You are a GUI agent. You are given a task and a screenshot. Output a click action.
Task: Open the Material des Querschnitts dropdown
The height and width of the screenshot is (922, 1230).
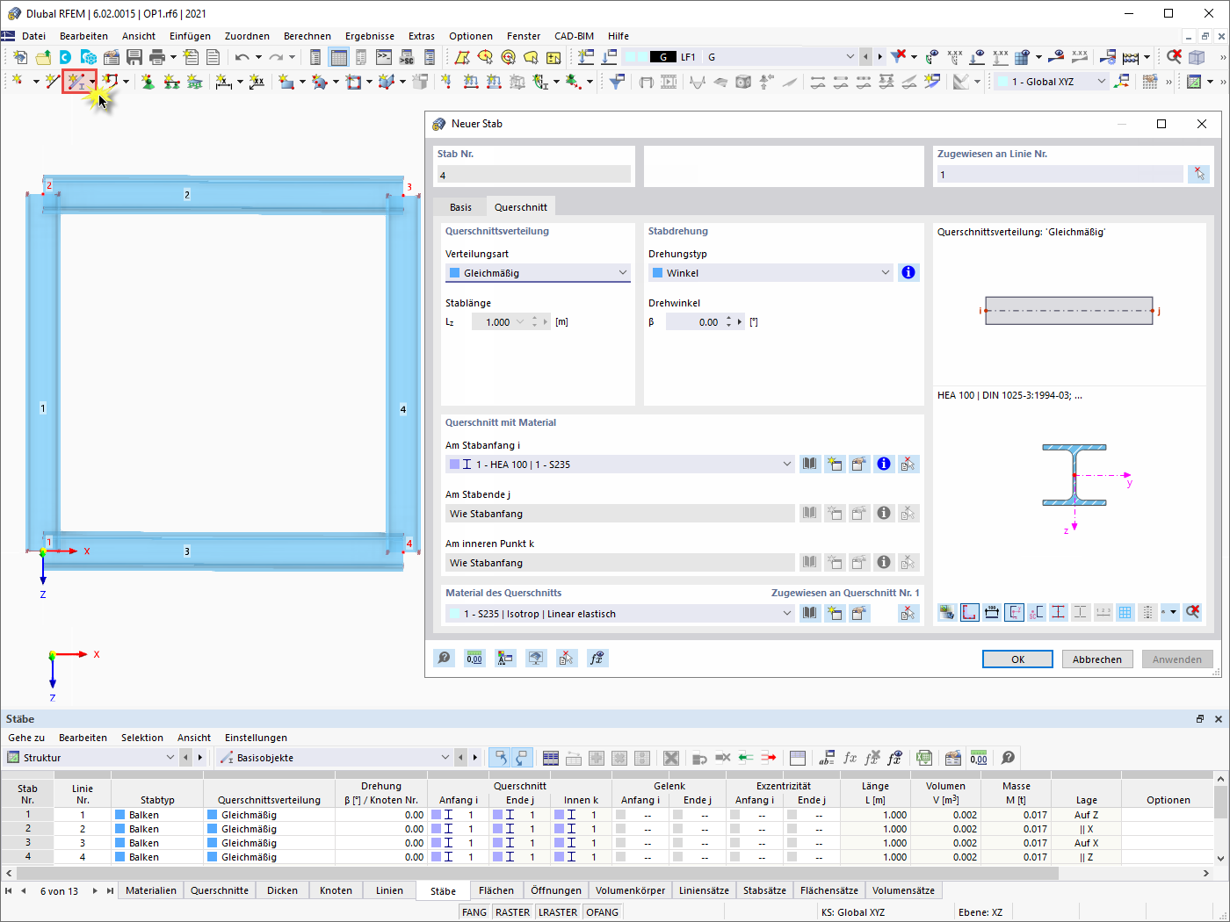point(620,614)
